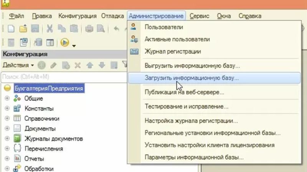Select Публикация на веб-сервере
Viewport: 307px width, 172px height.
point(214,92)
